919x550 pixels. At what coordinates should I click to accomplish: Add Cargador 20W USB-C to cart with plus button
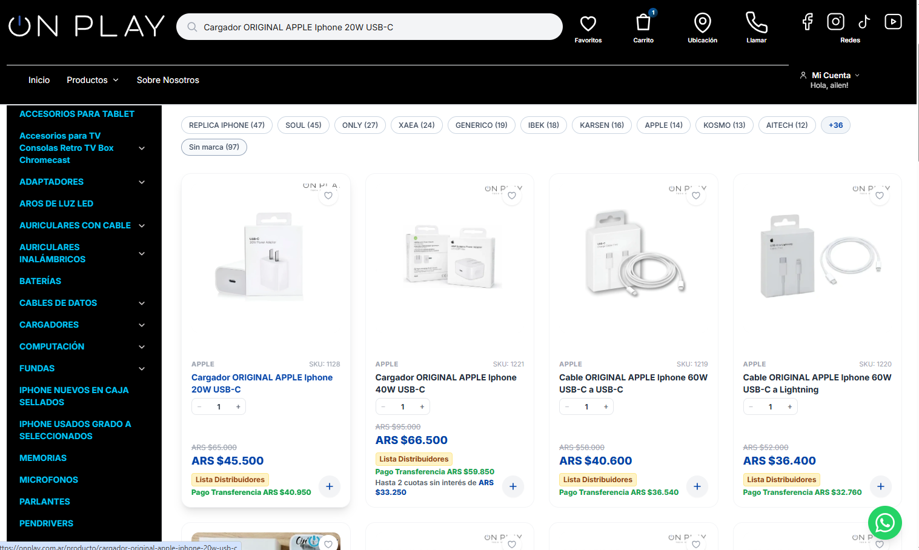coord(330,486)
